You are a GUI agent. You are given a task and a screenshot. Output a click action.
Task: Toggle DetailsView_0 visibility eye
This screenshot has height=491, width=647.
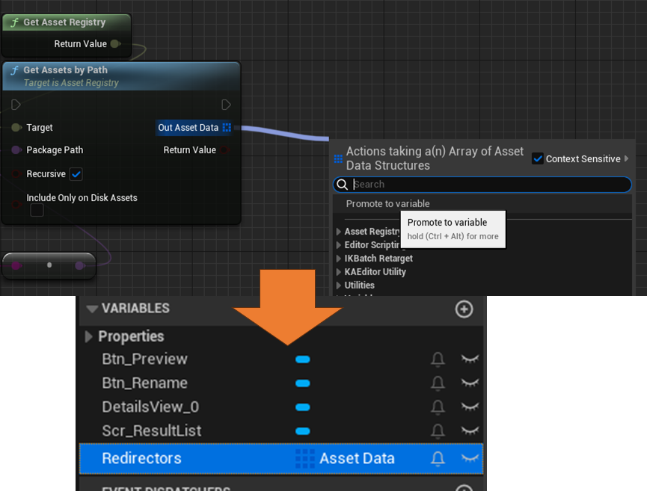(x=470, y=407)
